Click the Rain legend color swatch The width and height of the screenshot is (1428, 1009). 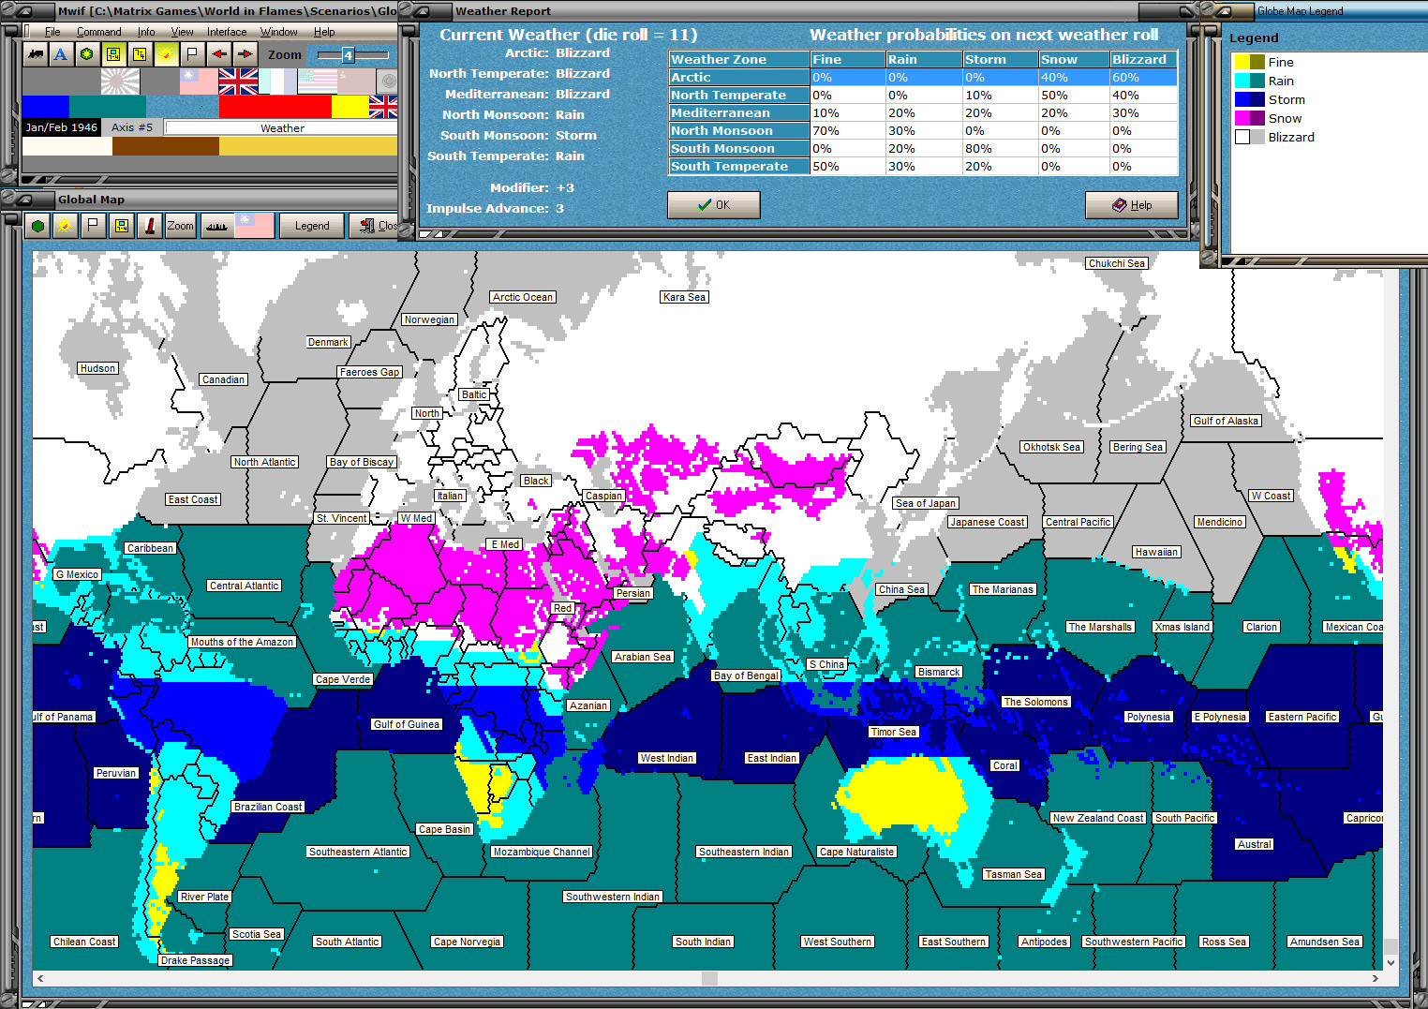(1250, 81)
